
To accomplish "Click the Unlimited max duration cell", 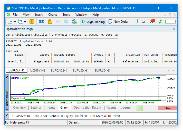I will [151, 61].
